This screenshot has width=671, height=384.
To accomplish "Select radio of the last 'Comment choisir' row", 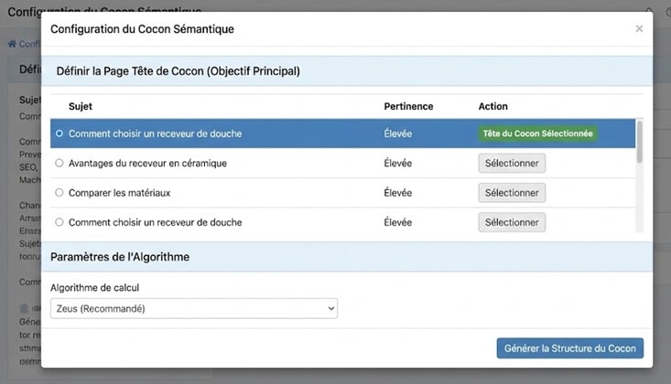I will 60,222.
